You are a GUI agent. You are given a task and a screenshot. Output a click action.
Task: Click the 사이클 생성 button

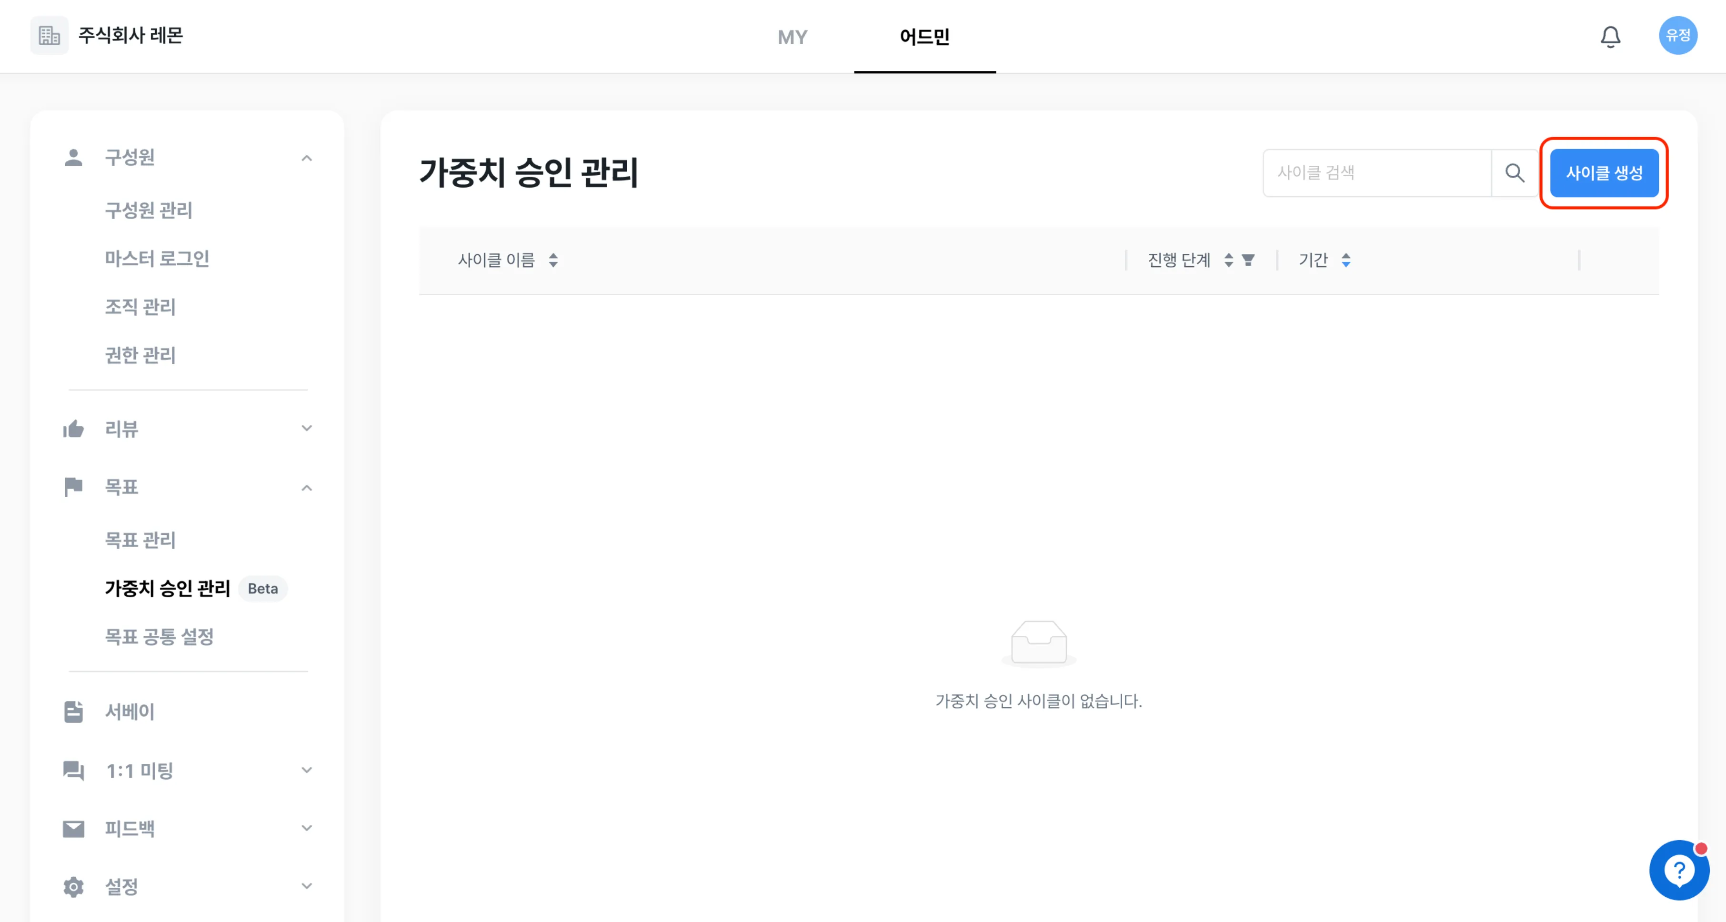(1604, 173)
